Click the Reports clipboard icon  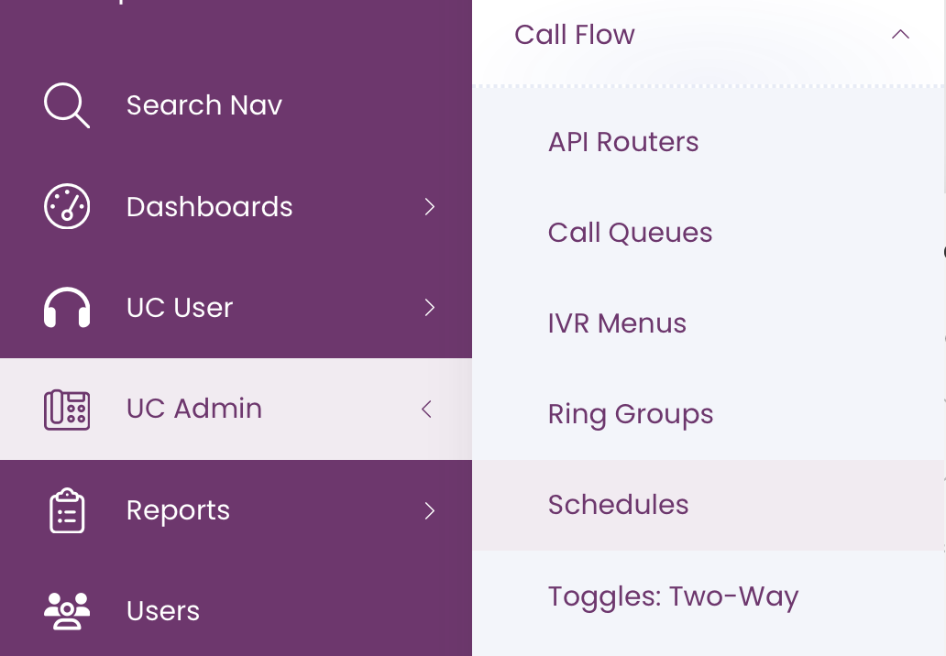click(66, 510)
